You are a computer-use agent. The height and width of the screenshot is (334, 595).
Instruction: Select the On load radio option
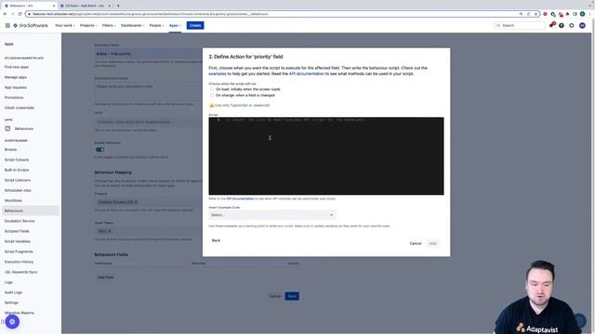[x=212, y=89]
